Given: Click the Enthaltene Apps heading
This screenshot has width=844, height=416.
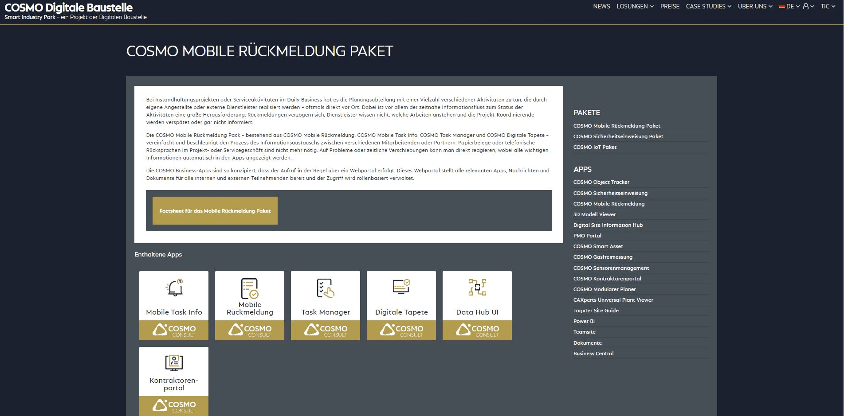Looking at the screenshot, I should pos(158,254).
